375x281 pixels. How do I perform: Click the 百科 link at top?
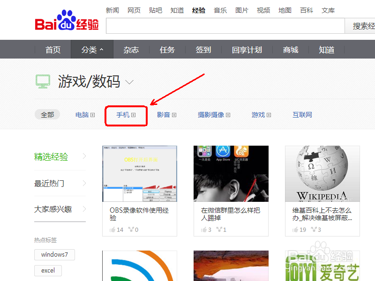307,10
